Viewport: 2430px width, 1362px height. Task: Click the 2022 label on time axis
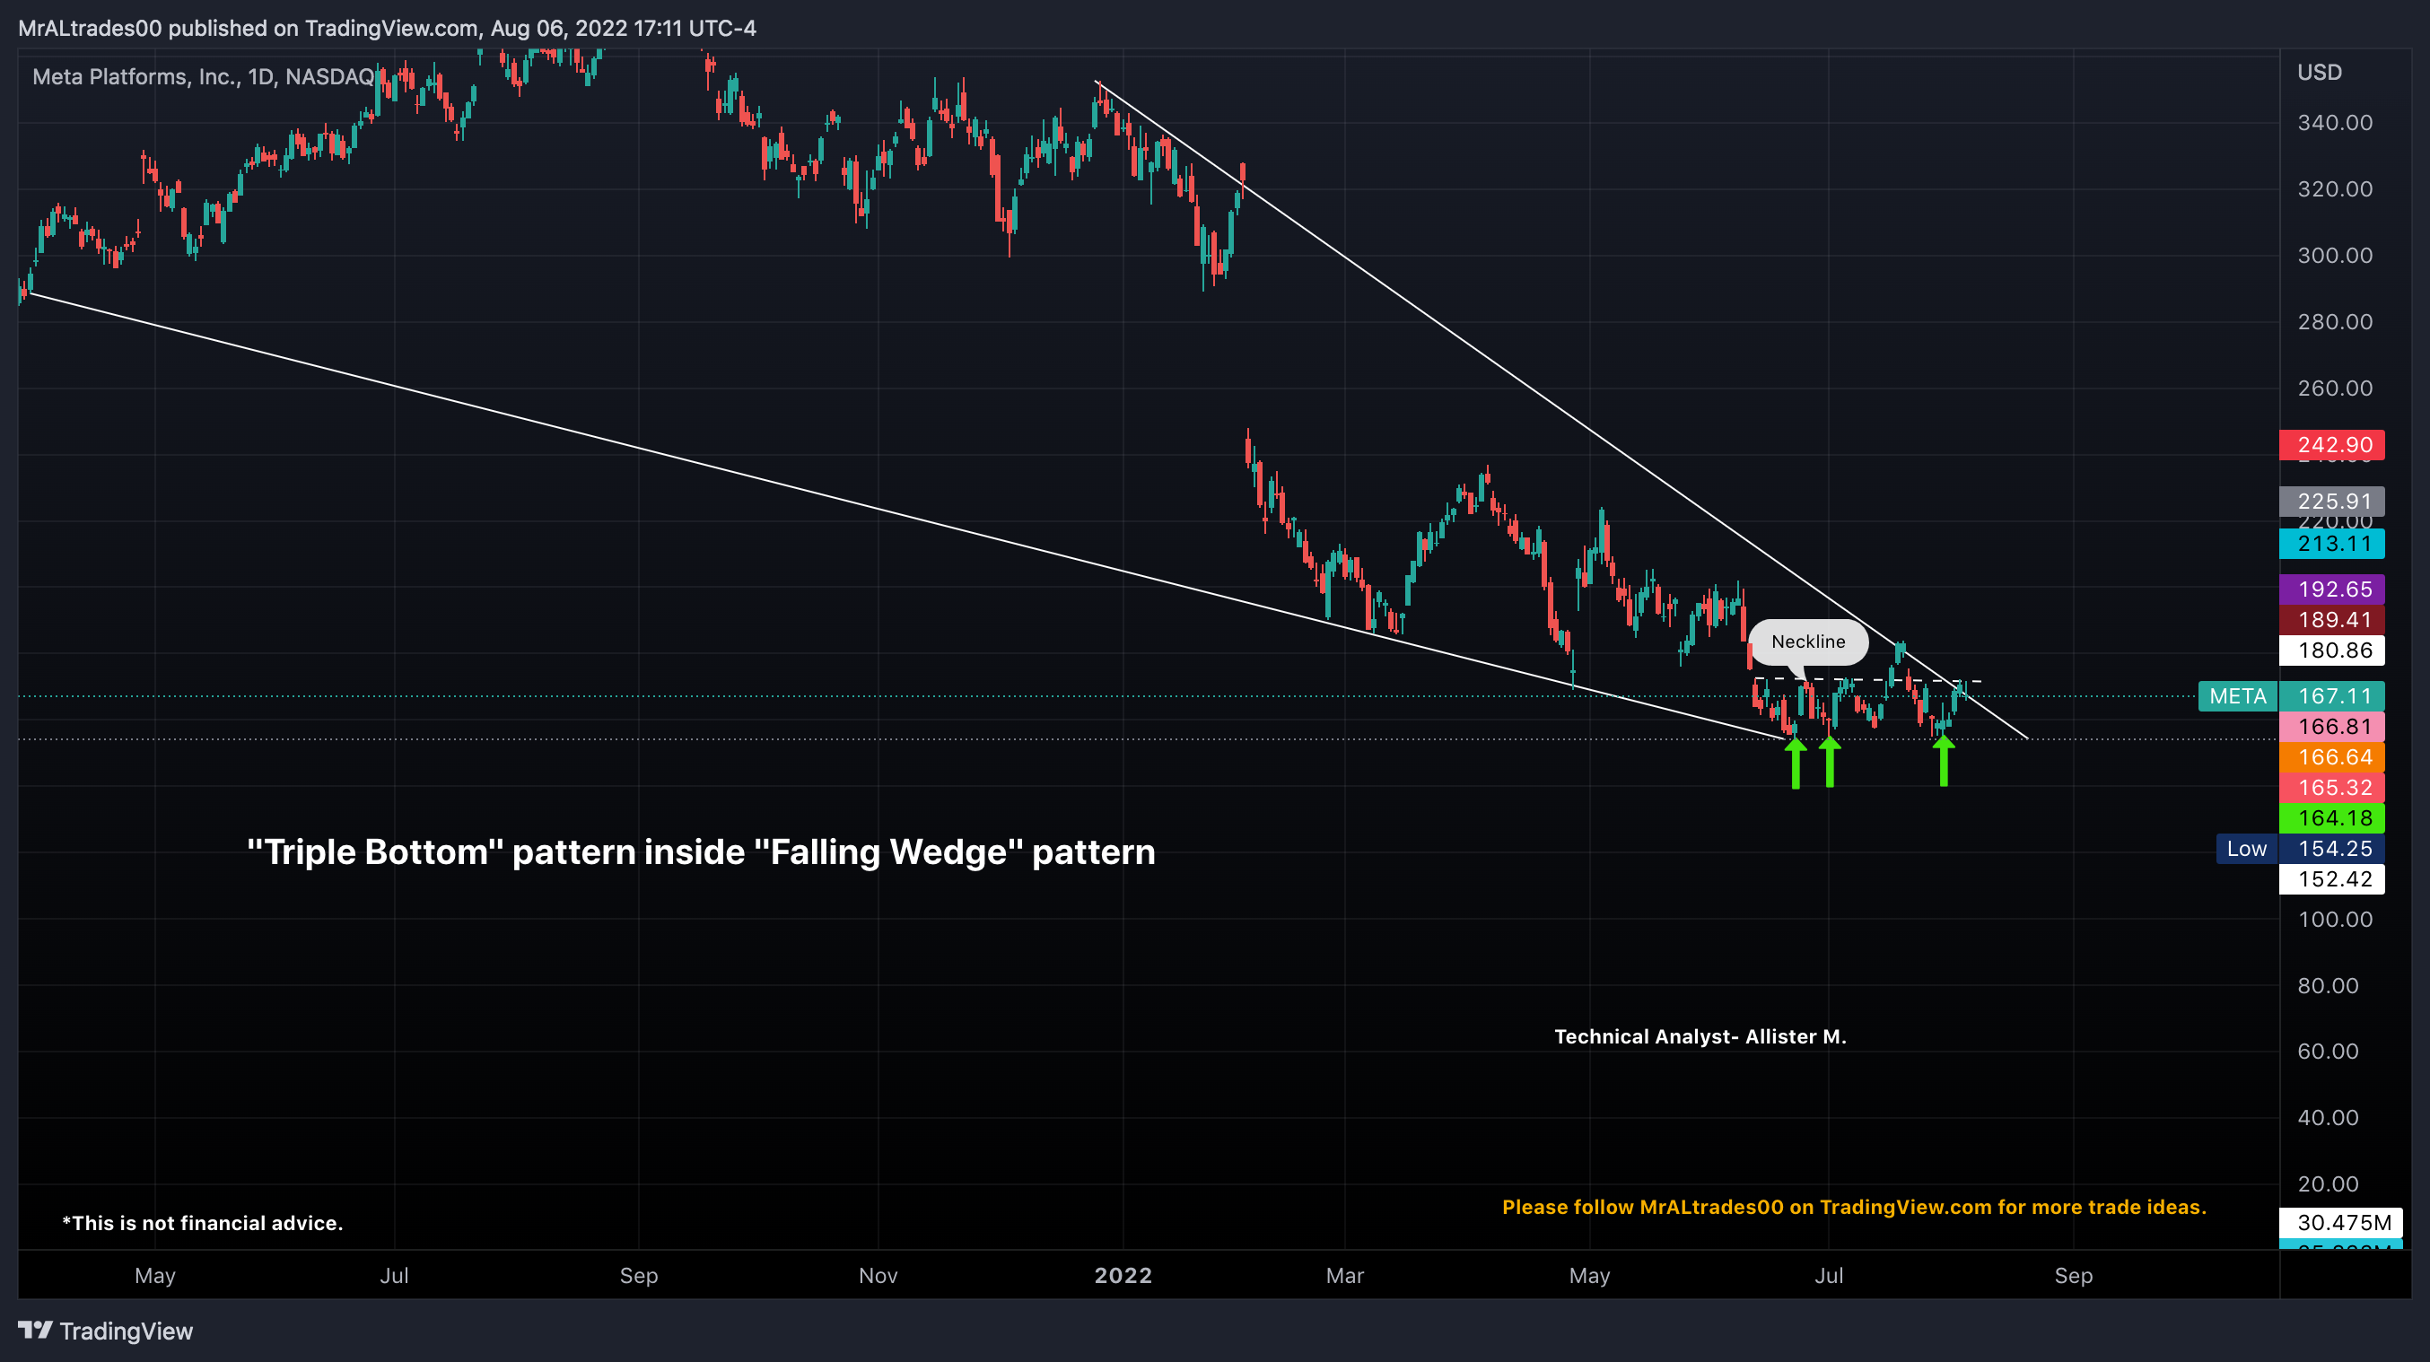click(x=1123, y=1275)
